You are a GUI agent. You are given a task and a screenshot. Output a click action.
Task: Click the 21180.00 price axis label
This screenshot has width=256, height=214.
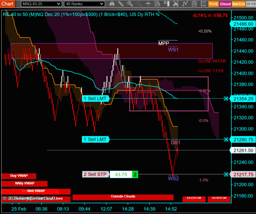pos(243,196)
